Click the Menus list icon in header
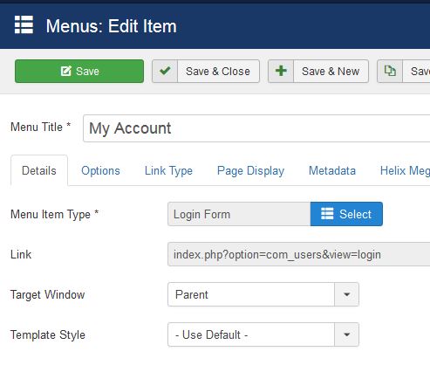430x379 pixels. click(x=24, y=24)
